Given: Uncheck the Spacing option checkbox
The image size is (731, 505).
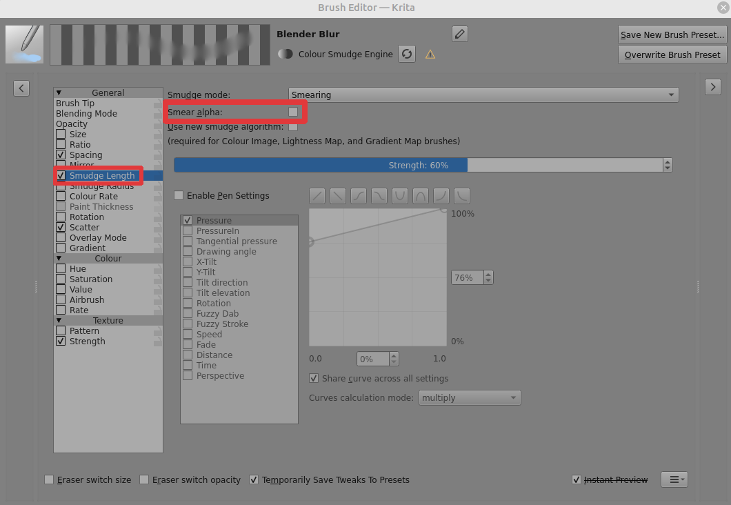Looking at the screenshot, I should (x=61, y=155).
